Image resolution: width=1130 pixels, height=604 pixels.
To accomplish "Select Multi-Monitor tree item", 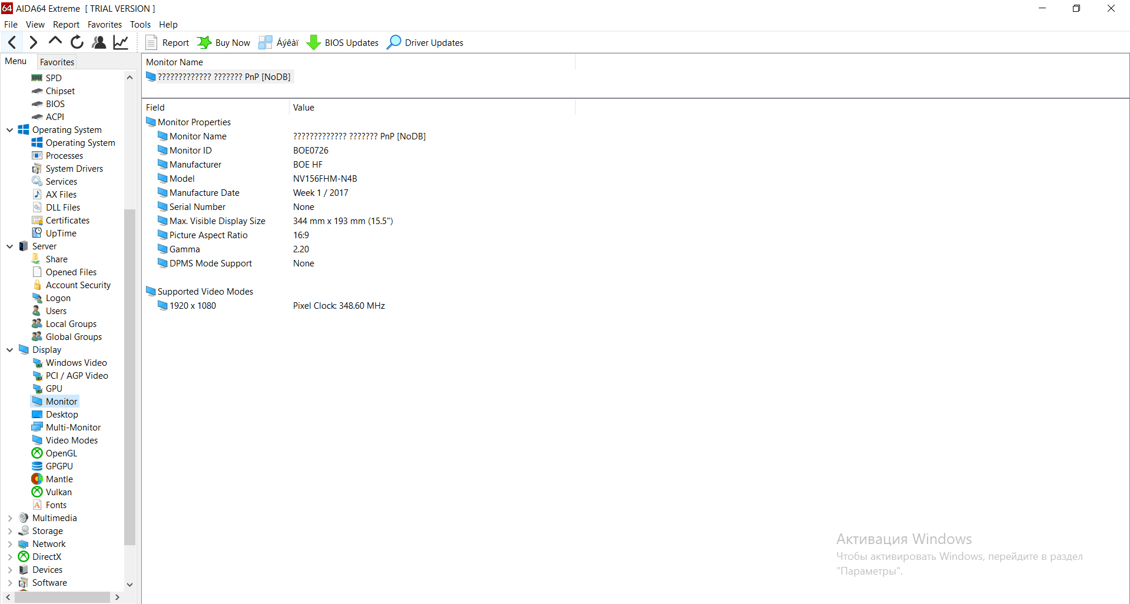I will click(66, 428).
